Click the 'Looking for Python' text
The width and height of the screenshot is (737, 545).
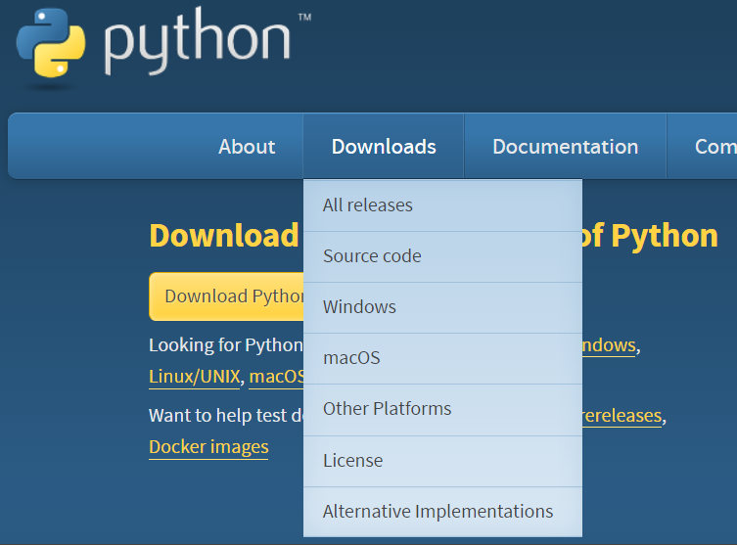[x=226, y=345]
